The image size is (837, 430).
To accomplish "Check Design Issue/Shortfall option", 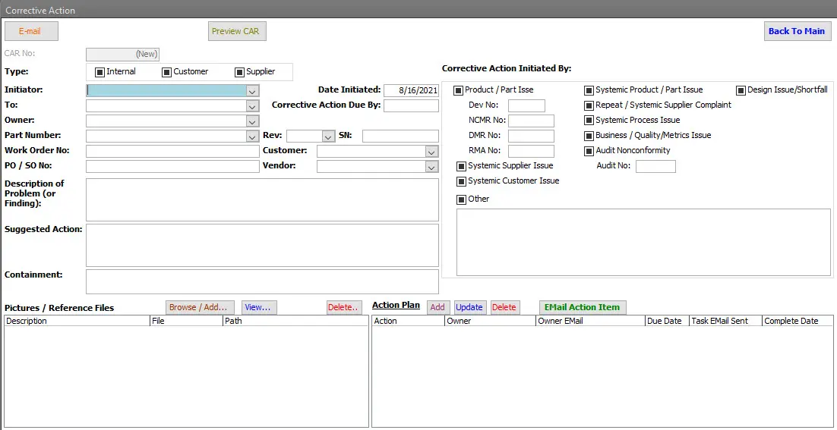I will coord(741,90).
